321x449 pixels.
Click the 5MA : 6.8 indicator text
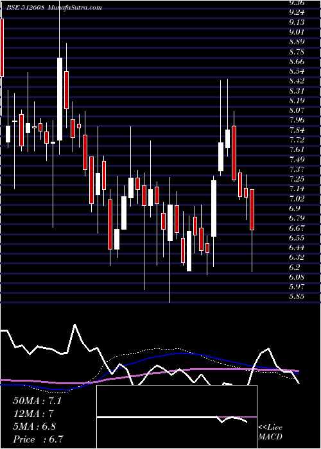tap(34, 427)
